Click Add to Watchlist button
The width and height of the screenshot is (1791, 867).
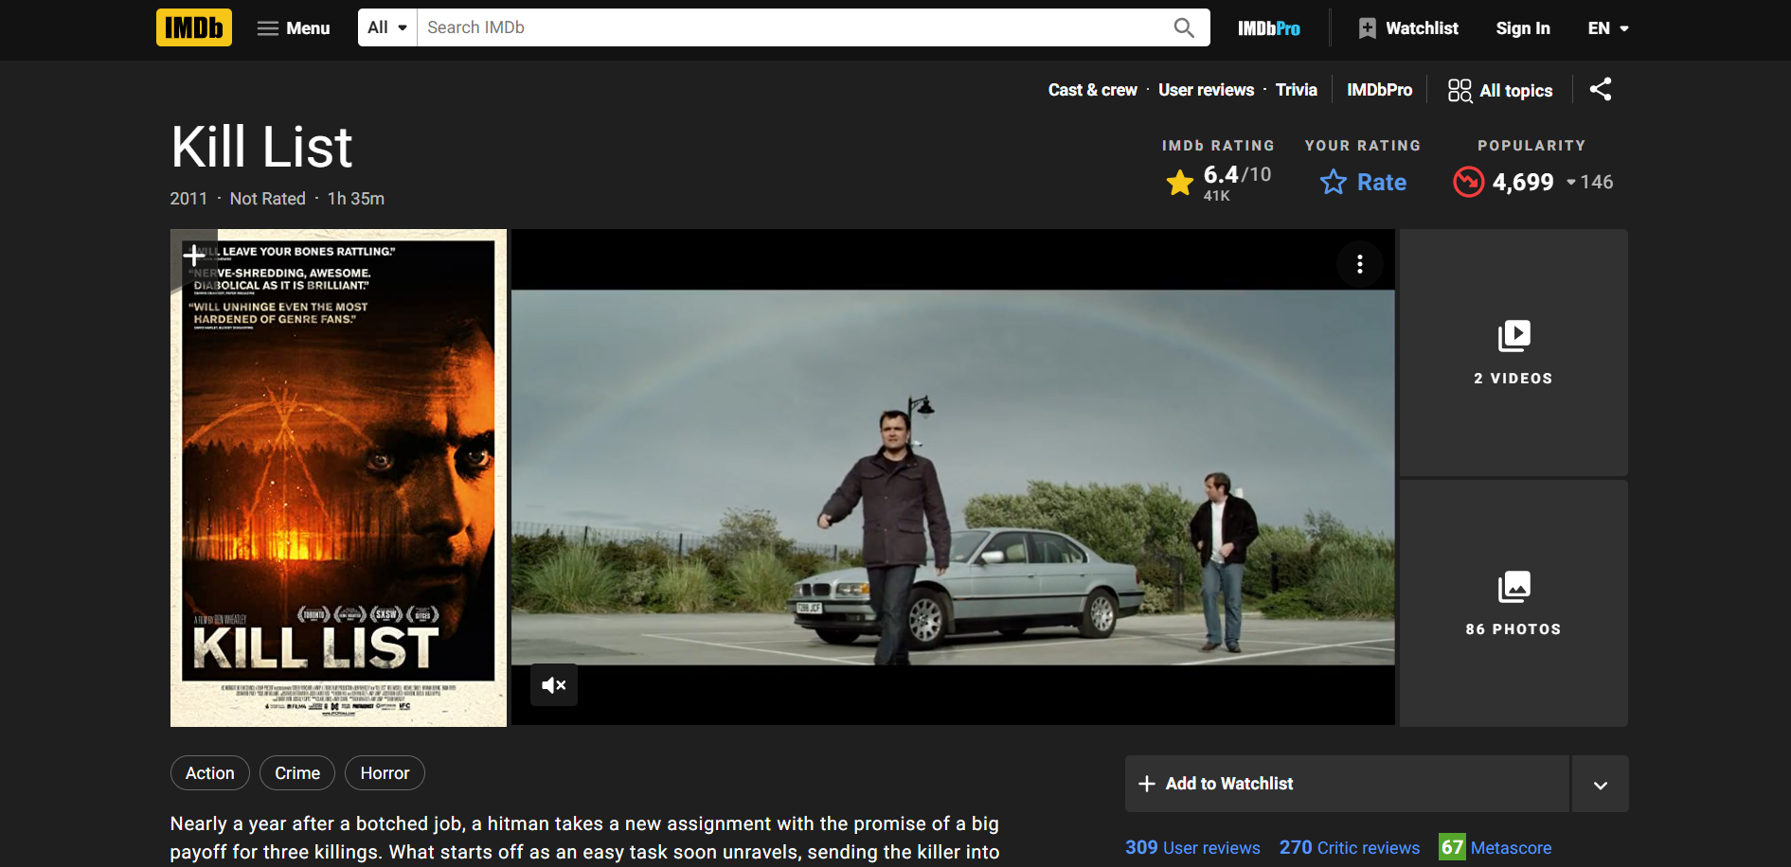pos(1347,784)
